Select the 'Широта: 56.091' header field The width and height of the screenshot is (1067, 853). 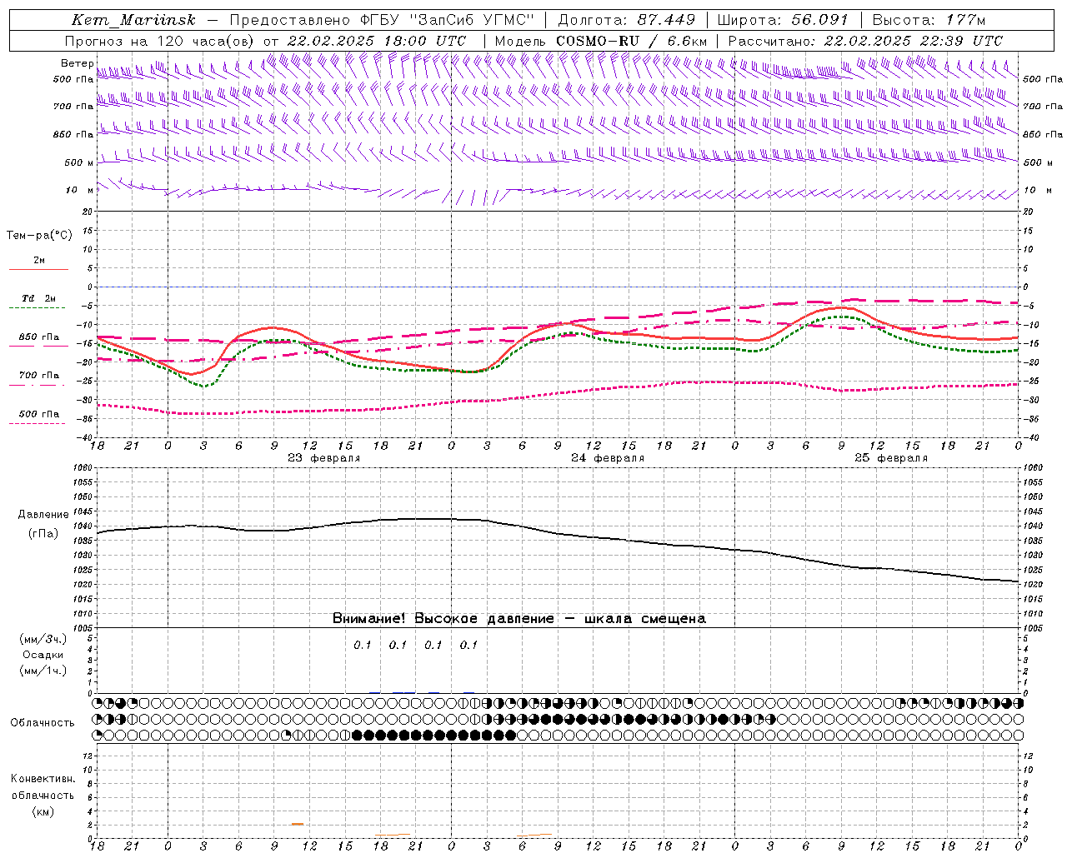click(x=783, y=20)
